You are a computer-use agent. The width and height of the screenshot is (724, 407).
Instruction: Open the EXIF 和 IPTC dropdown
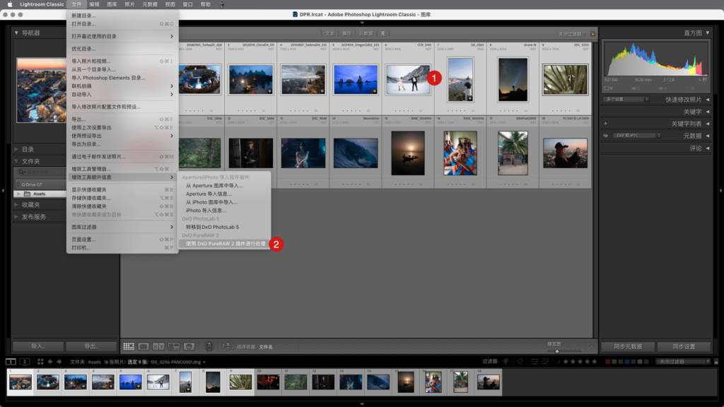(636, 136)
